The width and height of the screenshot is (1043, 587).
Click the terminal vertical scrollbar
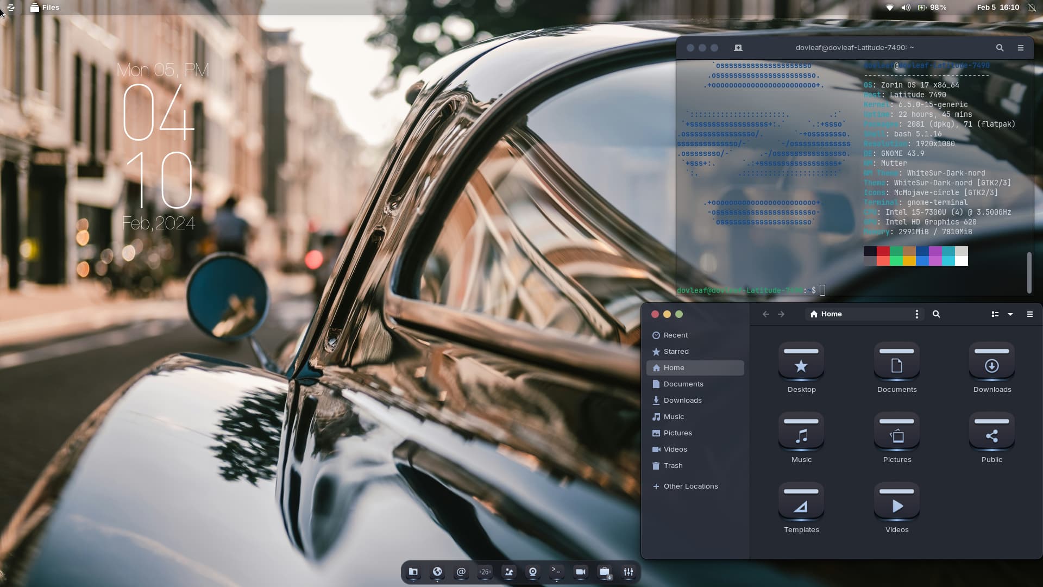tap(1029, 273)
